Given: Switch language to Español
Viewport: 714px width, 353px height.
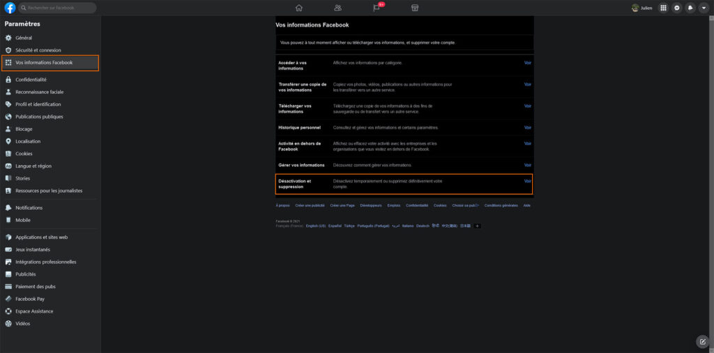Looking at the screenshot, I should [335, 226].
